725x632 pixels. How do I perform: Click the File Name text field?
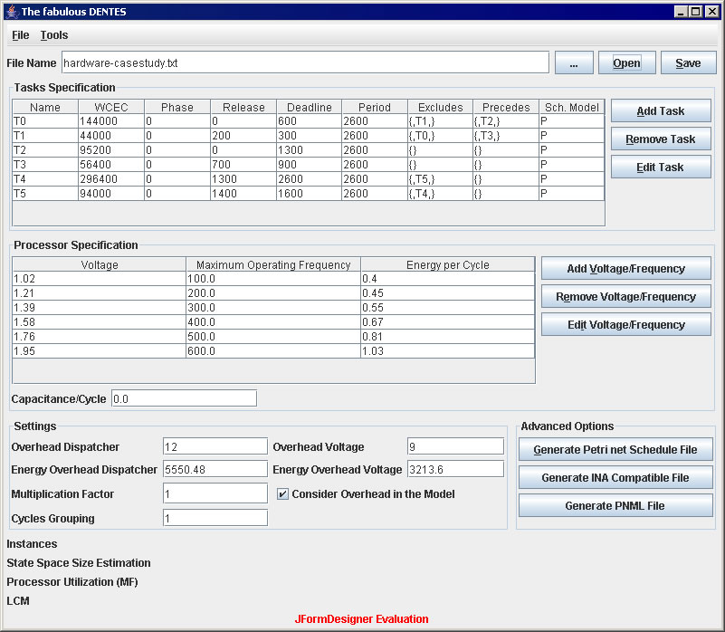(x=305, y=62)
